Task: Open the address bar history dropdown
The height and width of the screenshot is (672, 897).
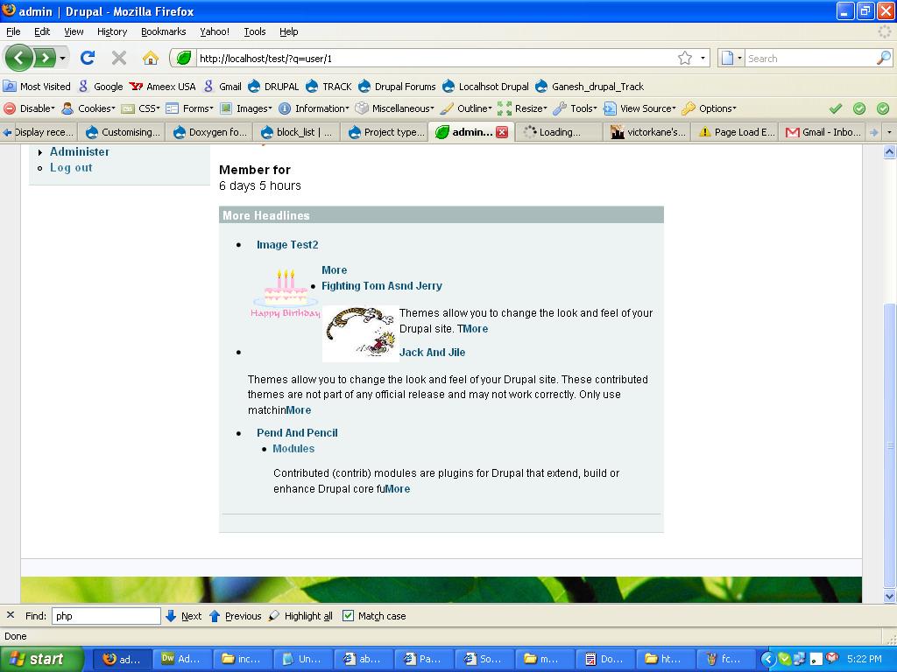Action: [703, 59]
